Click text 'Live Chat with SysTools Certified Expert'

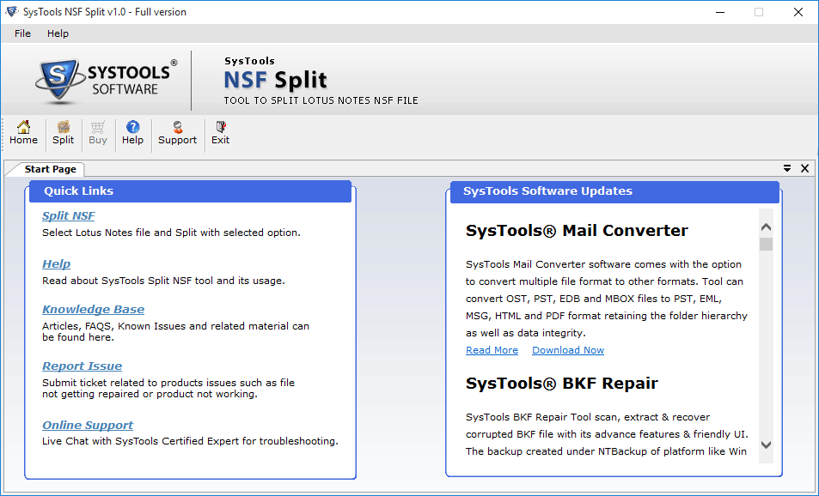[x=140, y=441]
